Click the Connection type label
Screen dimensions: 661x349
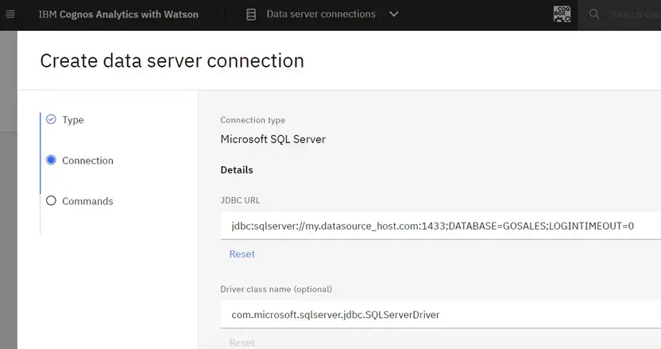pyautogui.click(x=253, y=120)
